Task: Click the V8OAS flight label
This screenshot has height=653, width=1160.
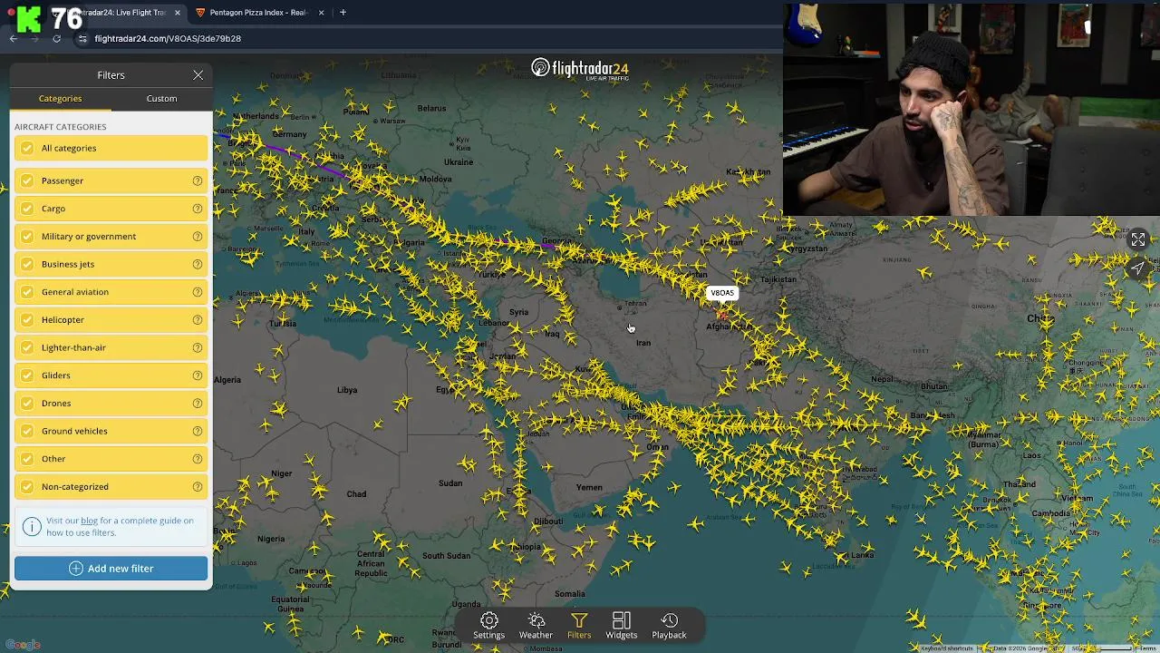Action: [x=722, y=293]
